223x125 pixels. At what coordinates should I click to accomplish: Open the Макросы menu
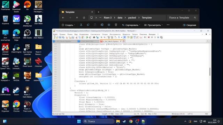(126, 34)
